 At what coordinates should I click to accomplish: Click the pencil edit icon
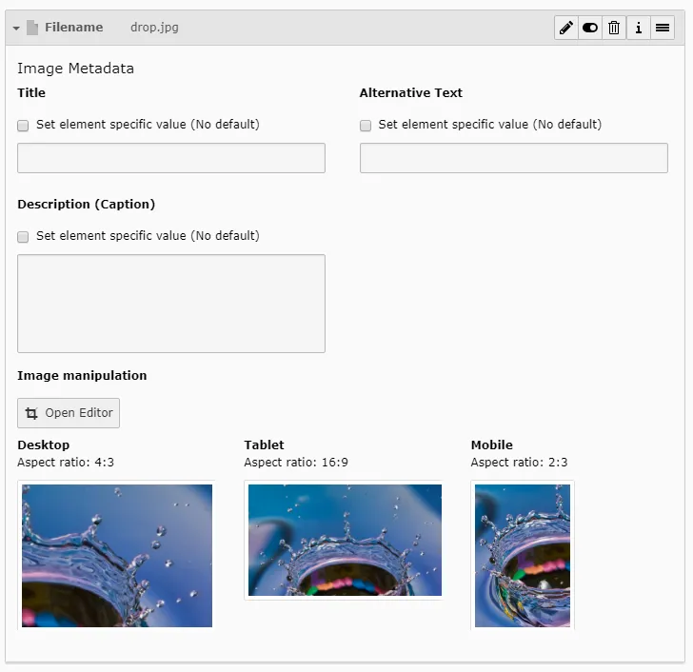tap(566, 28)
